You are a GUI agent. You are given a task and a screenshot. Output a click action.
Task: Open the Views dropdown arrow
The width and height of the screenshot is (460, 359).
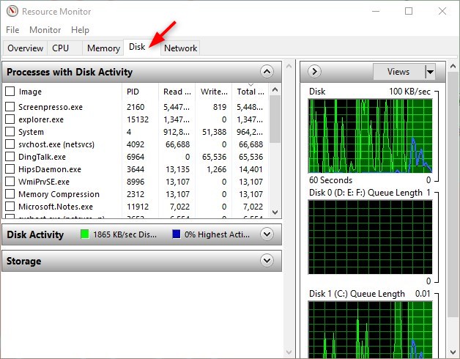[430, 72]
